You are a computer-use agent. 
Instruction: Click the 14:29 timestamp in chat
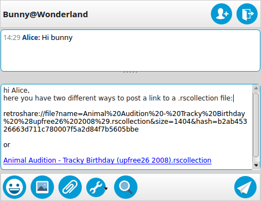12,38
